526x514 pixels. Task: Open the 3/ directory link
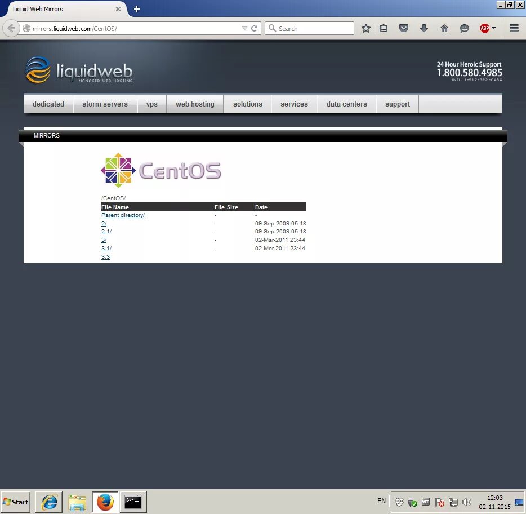pos(104,240)
